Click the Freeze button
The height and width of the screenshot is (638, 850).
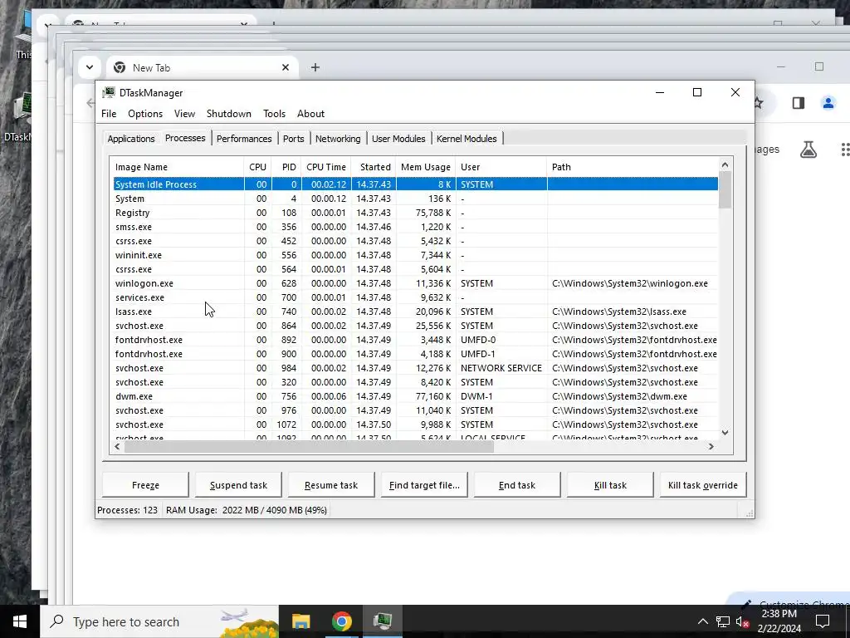click(x=145, y=485)
